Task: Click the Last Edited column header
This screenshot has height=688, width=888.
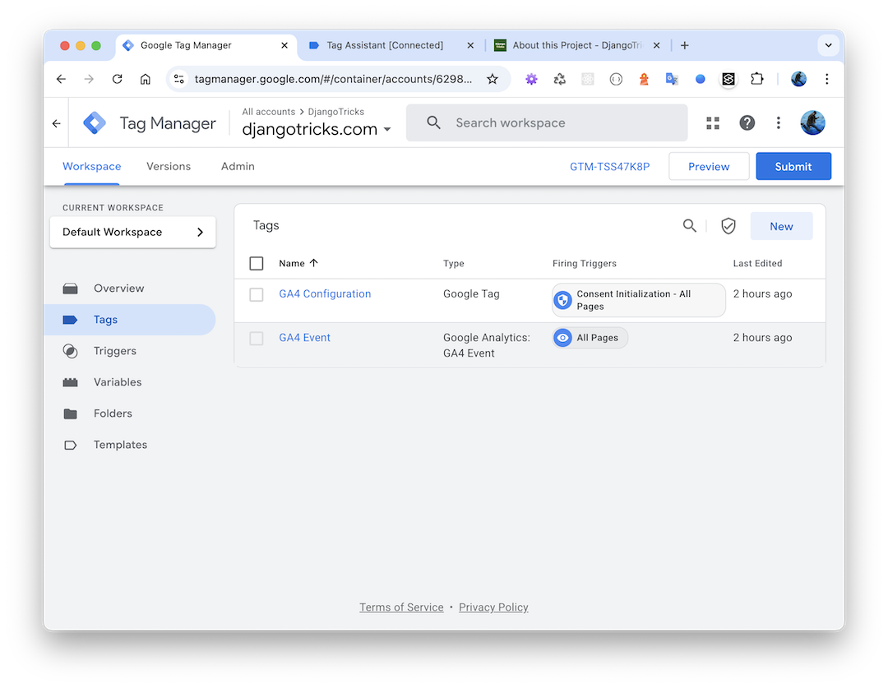Action: [758, 263]
